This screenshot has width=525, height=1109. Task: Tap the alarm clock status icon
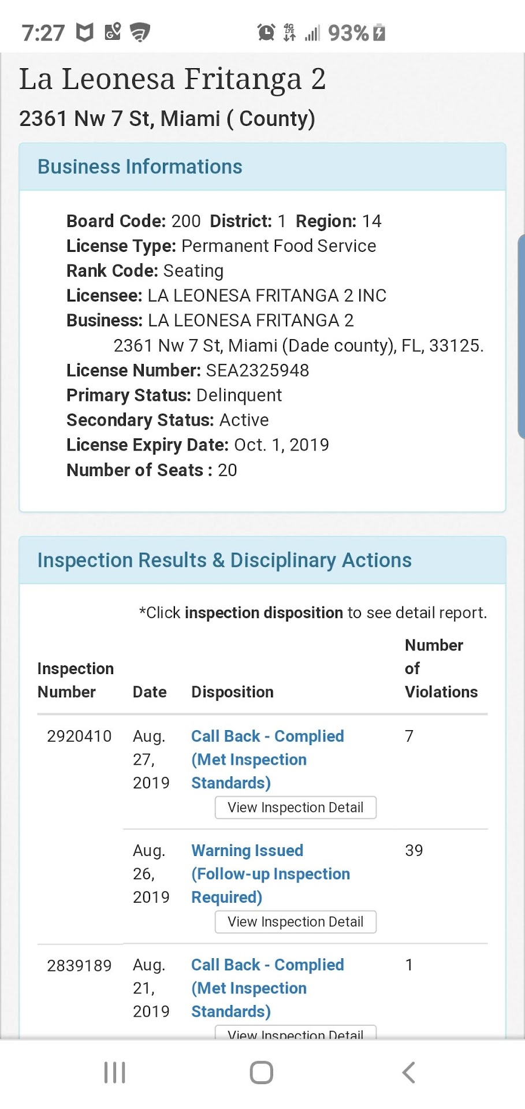(266, 32)
